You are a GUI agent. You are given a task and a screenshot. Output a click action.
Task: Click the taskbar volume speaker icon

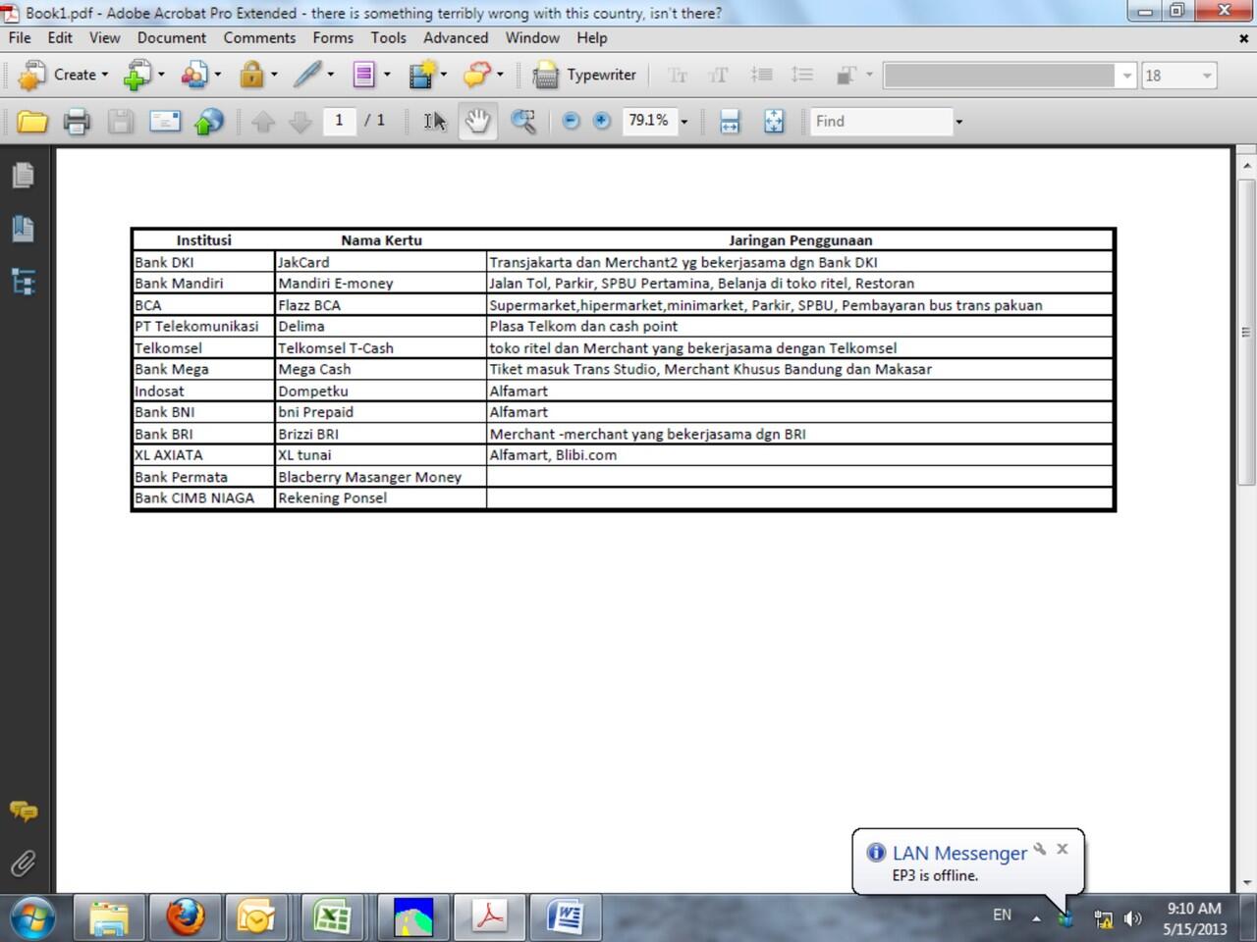click(x=1132, y=918)
